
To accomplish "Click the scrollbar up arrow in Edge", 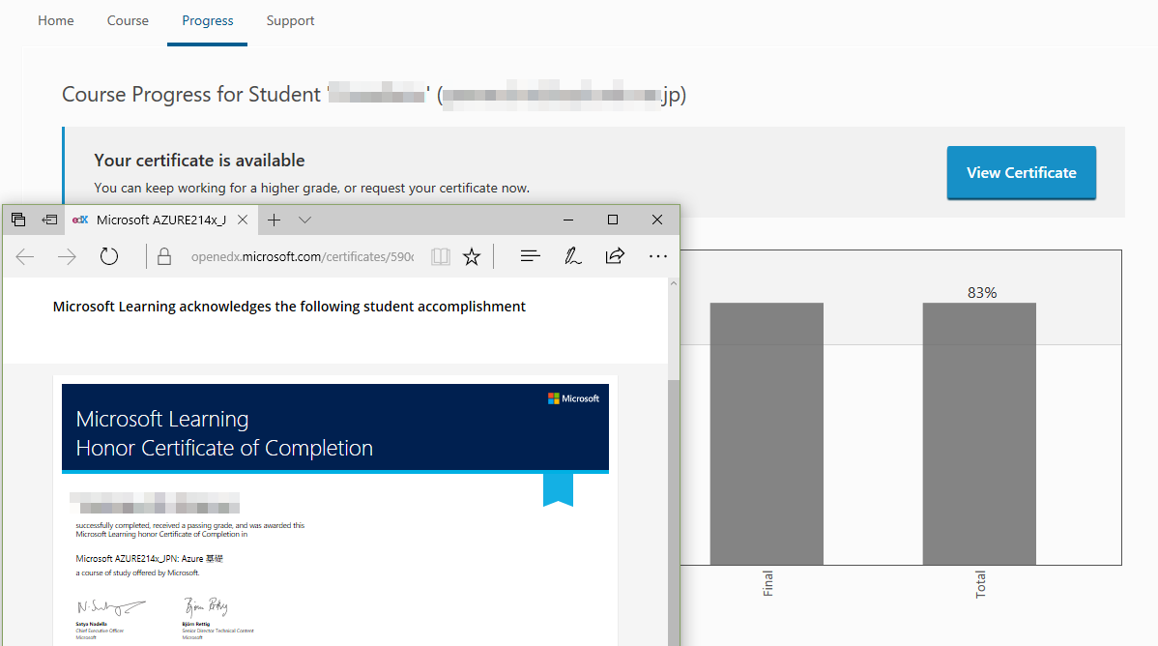I will (674, 283).
